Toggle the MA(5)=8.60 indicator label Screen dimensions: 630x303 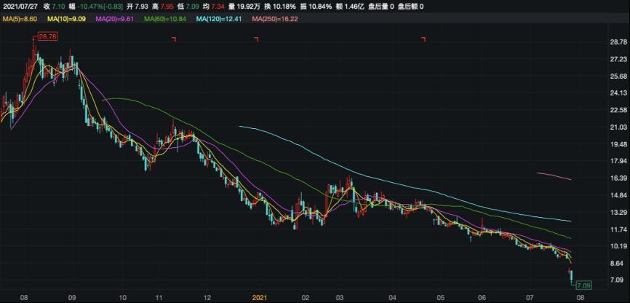[x=20, y=17]
